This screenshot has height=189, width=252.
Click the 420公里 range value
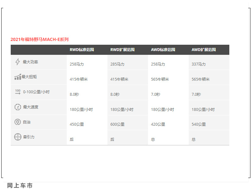[x=158, y=124]
